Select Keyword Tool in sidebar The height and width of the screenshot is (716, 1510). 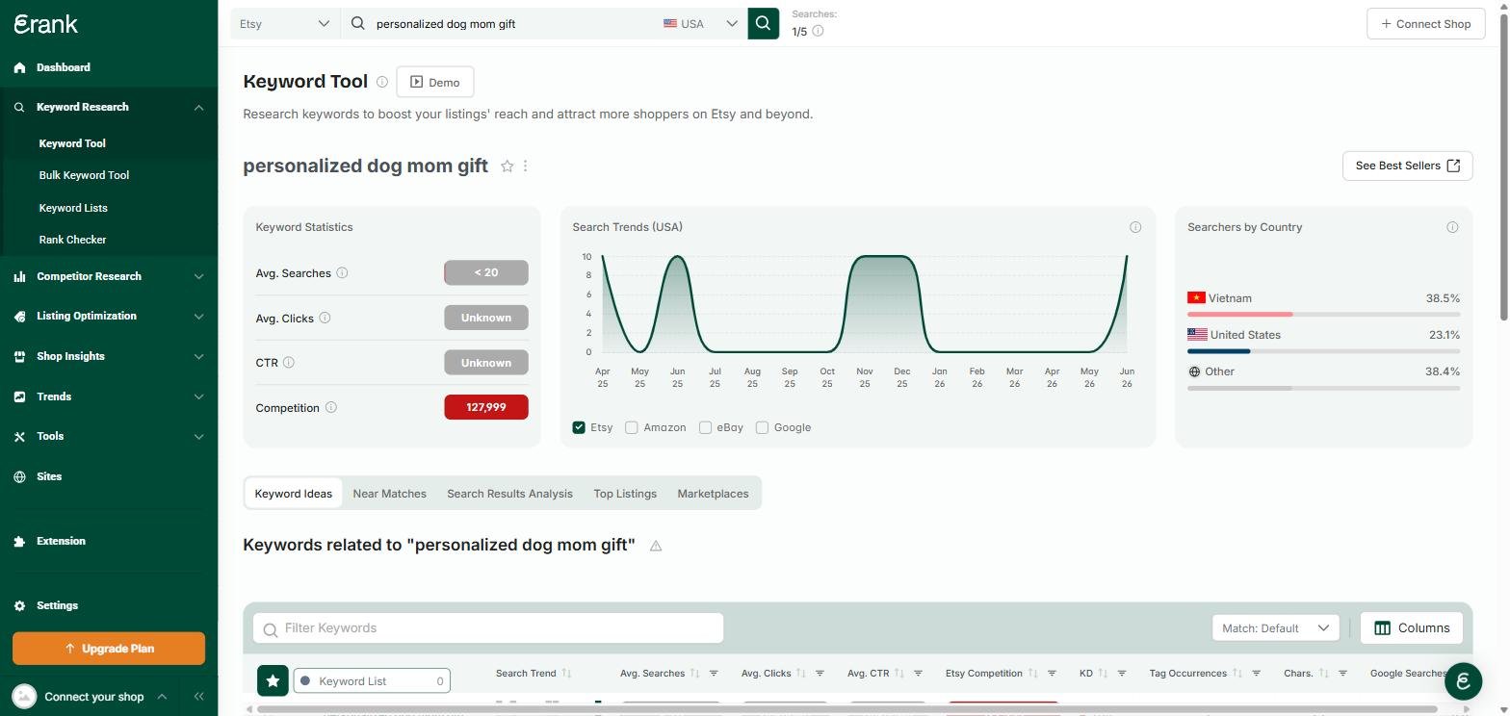pyautogui.click(x=72, y=143)
